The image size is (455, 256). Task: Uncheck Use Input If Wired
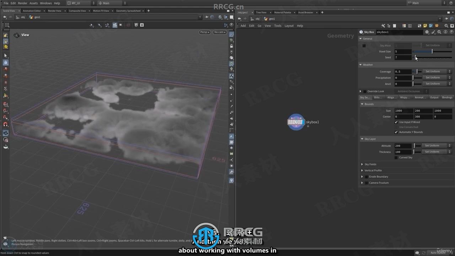(396, 122)
